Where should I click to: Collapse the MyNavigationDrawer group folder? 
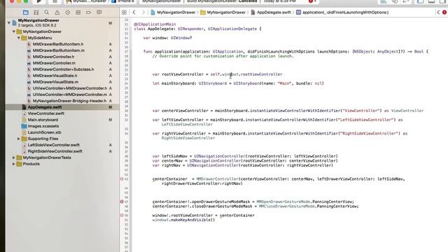[x=14, y=31]
